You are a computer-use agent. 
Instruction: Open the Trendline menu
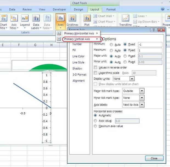pos(125,21)
